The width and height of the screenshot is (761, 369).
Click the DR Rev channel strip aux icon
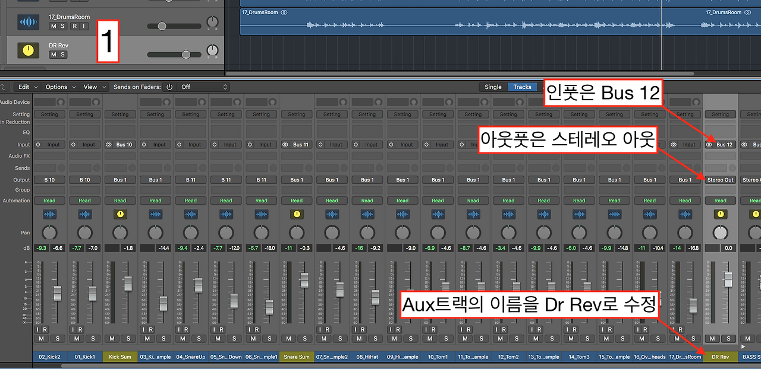click(721, 215)
